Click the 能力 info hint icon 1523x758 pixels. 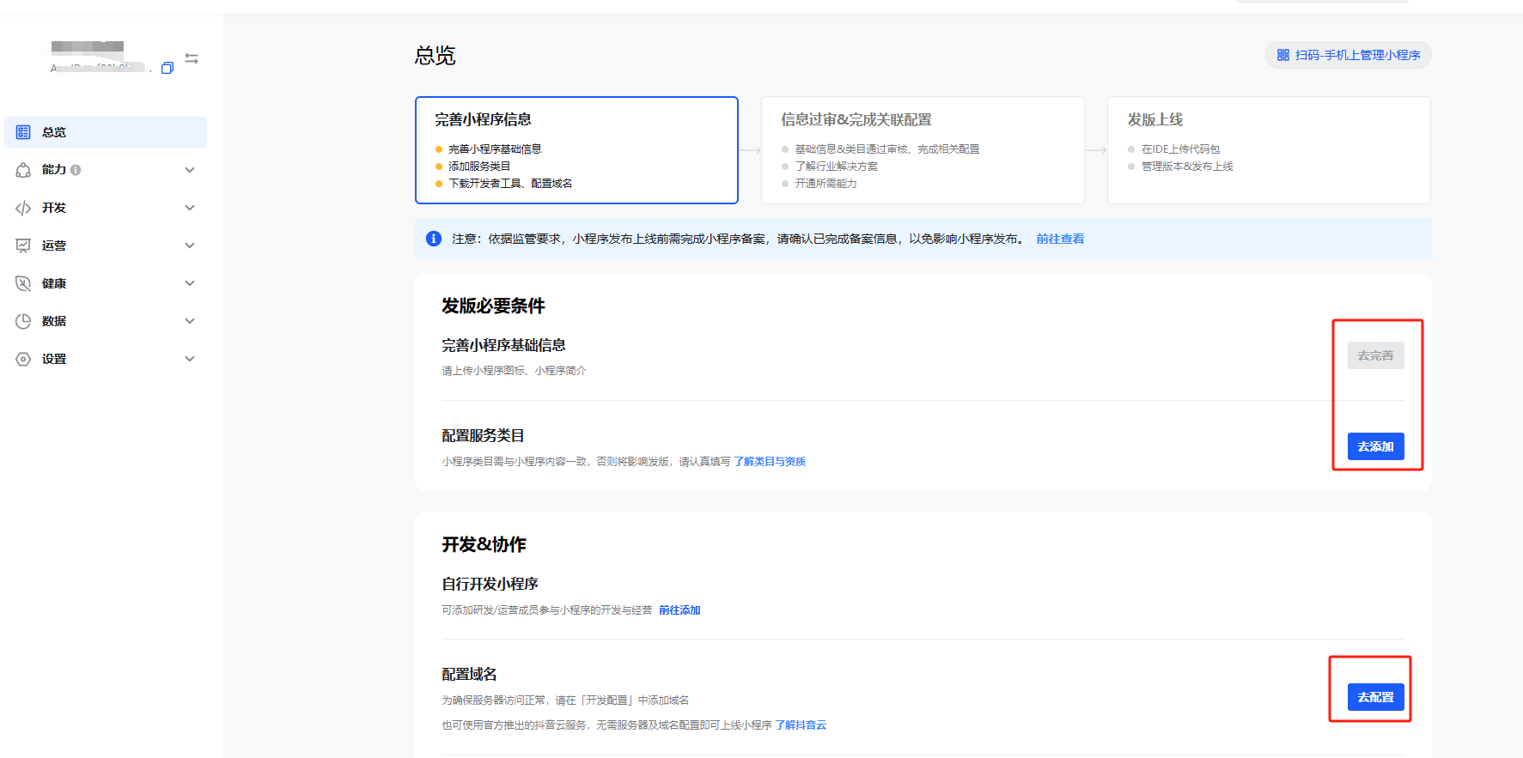point(76,170)
